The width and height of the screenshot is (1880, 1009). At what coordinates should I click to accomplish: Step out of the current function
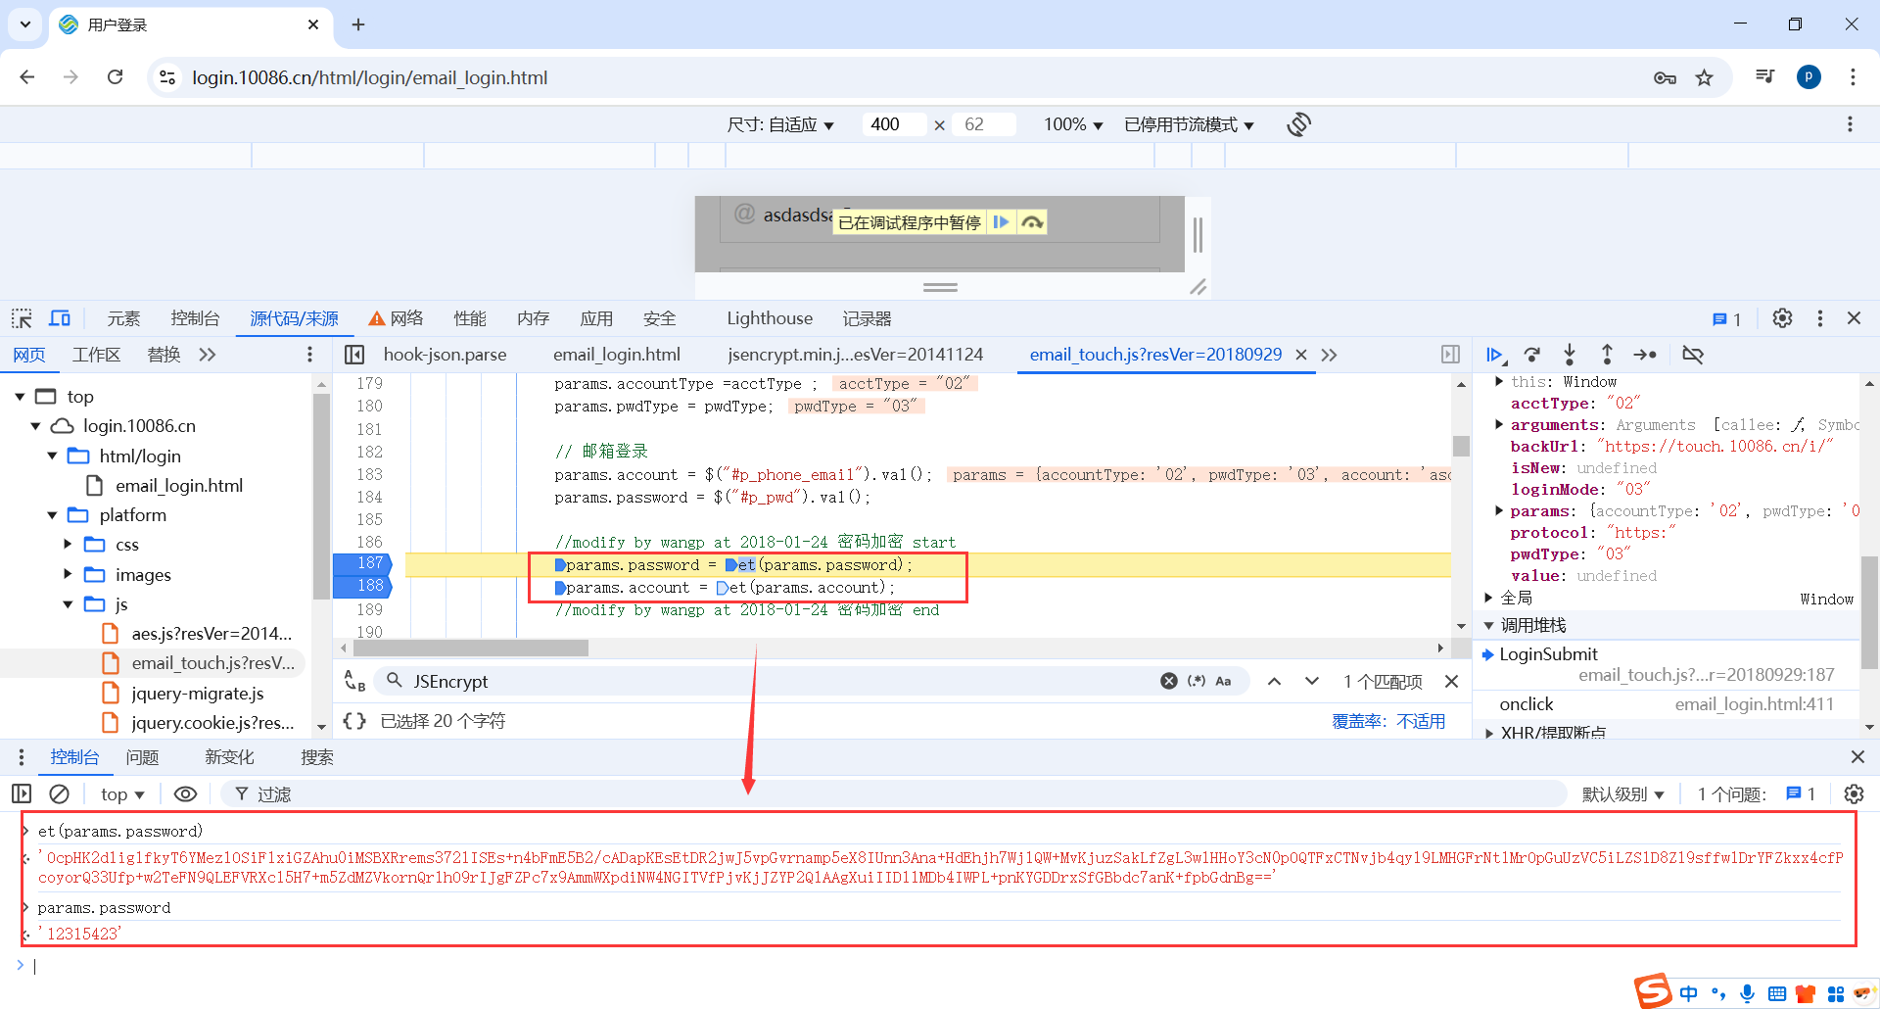[x=1607, y=355]
